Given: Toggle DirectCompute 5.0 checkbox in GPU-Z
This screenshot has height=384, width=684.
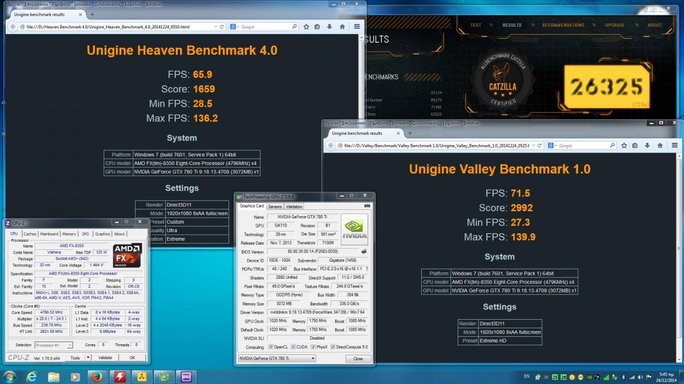Looking at the screenshot, I should click(334, 347).
